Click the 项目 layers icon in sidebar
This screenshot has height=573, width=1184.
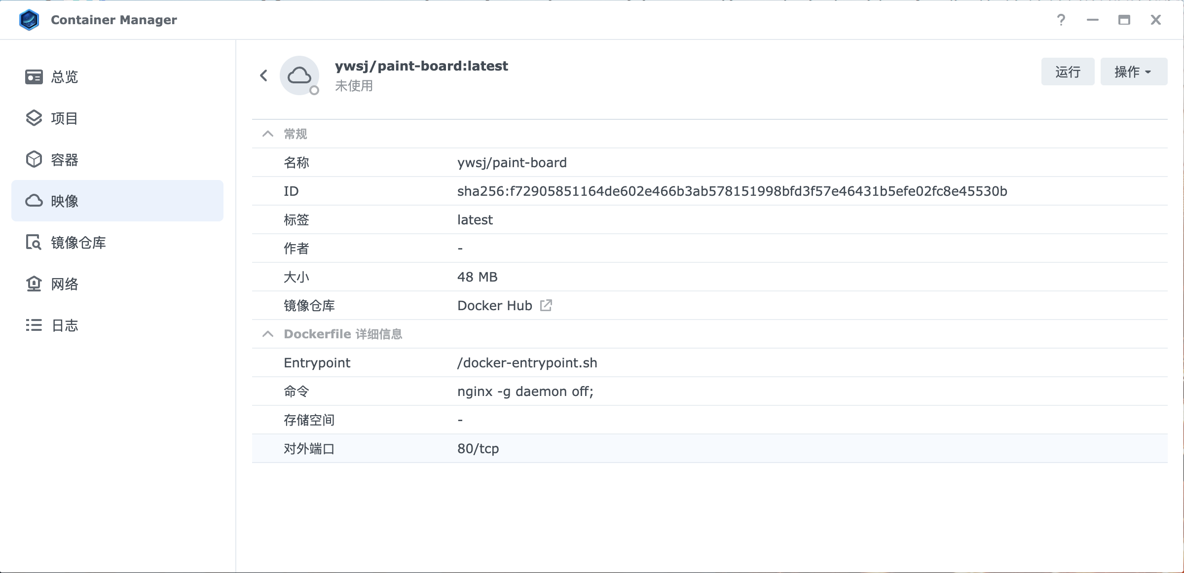(34, 118)
